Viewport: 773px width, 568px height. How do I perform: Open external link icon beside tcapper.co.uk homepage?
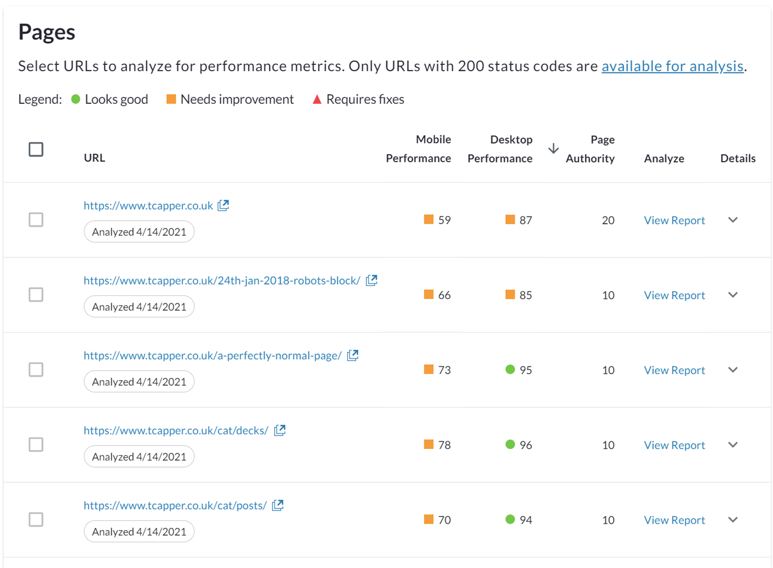[x=223, y=205]
